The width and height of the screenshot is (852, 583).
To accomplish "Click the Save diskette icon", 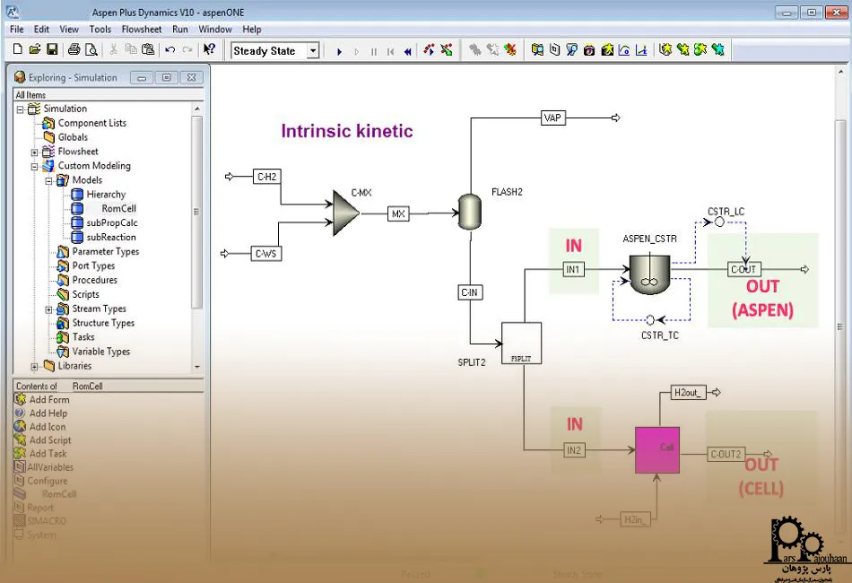I will coord(52,51).
